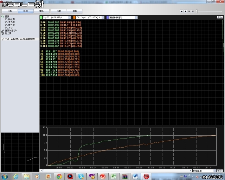Click the 00:05 time marker on the chart
Viewport: 225px width, 180px height.
click(x=105, y=167)
